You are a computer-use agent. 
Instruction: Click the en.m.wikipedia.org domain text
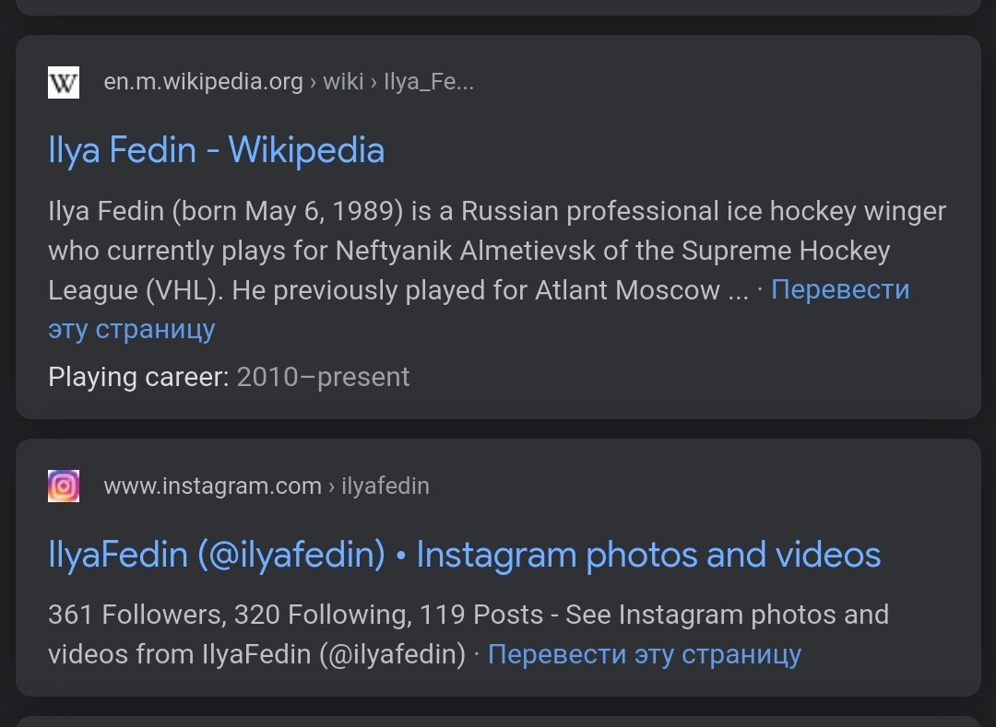pos(203,82)
